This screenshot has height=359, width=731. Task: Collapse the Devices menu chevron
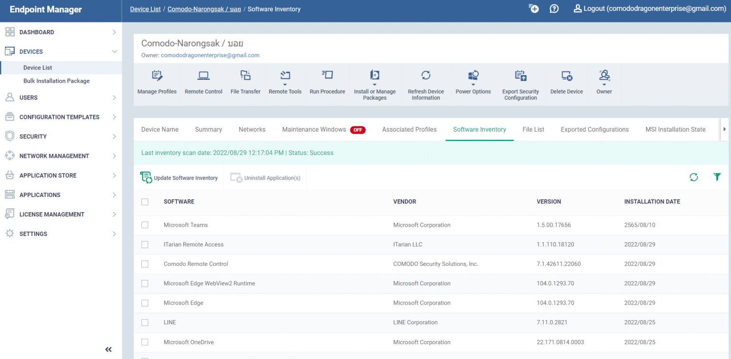[x=114, y=51]
